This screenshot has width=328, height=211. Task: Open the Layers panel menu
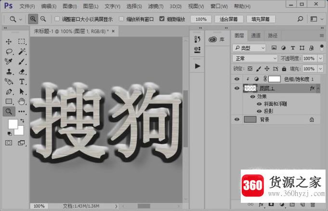point(322,36)
